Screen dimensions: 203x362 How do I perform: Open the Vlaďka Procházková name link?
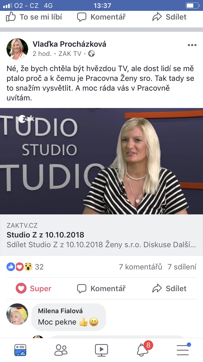[x=69, y=44]
